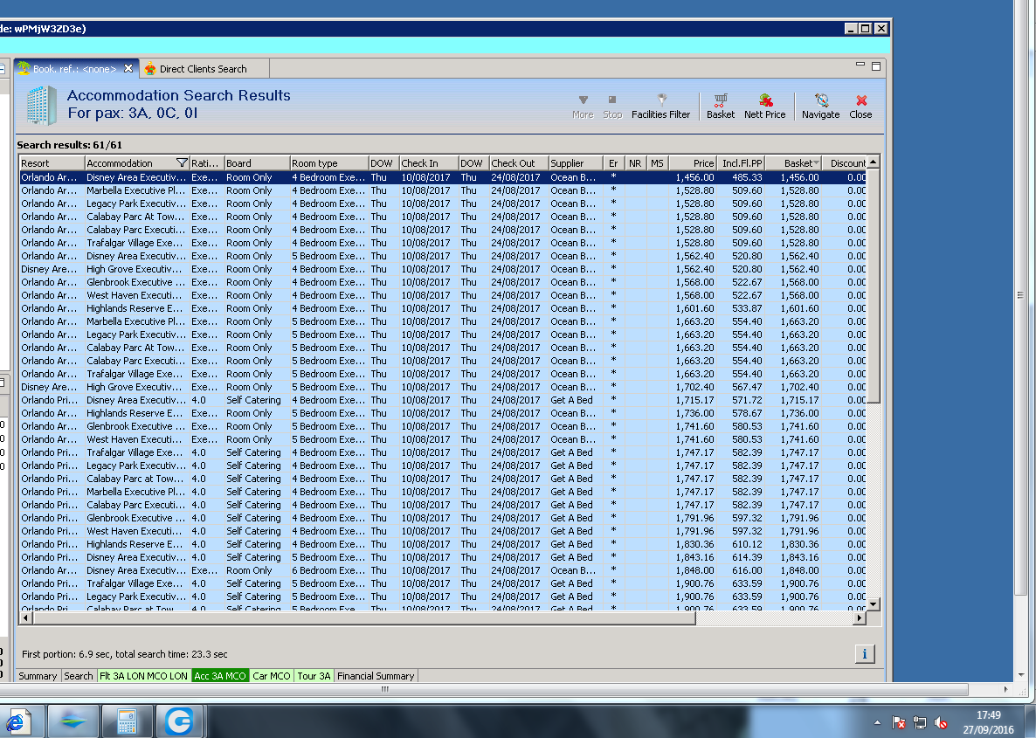The height and width of the screenshot is (738, 1036).
Task: Select the Disney Area Executive 1,843.16 row
Action: pos(443,557)
